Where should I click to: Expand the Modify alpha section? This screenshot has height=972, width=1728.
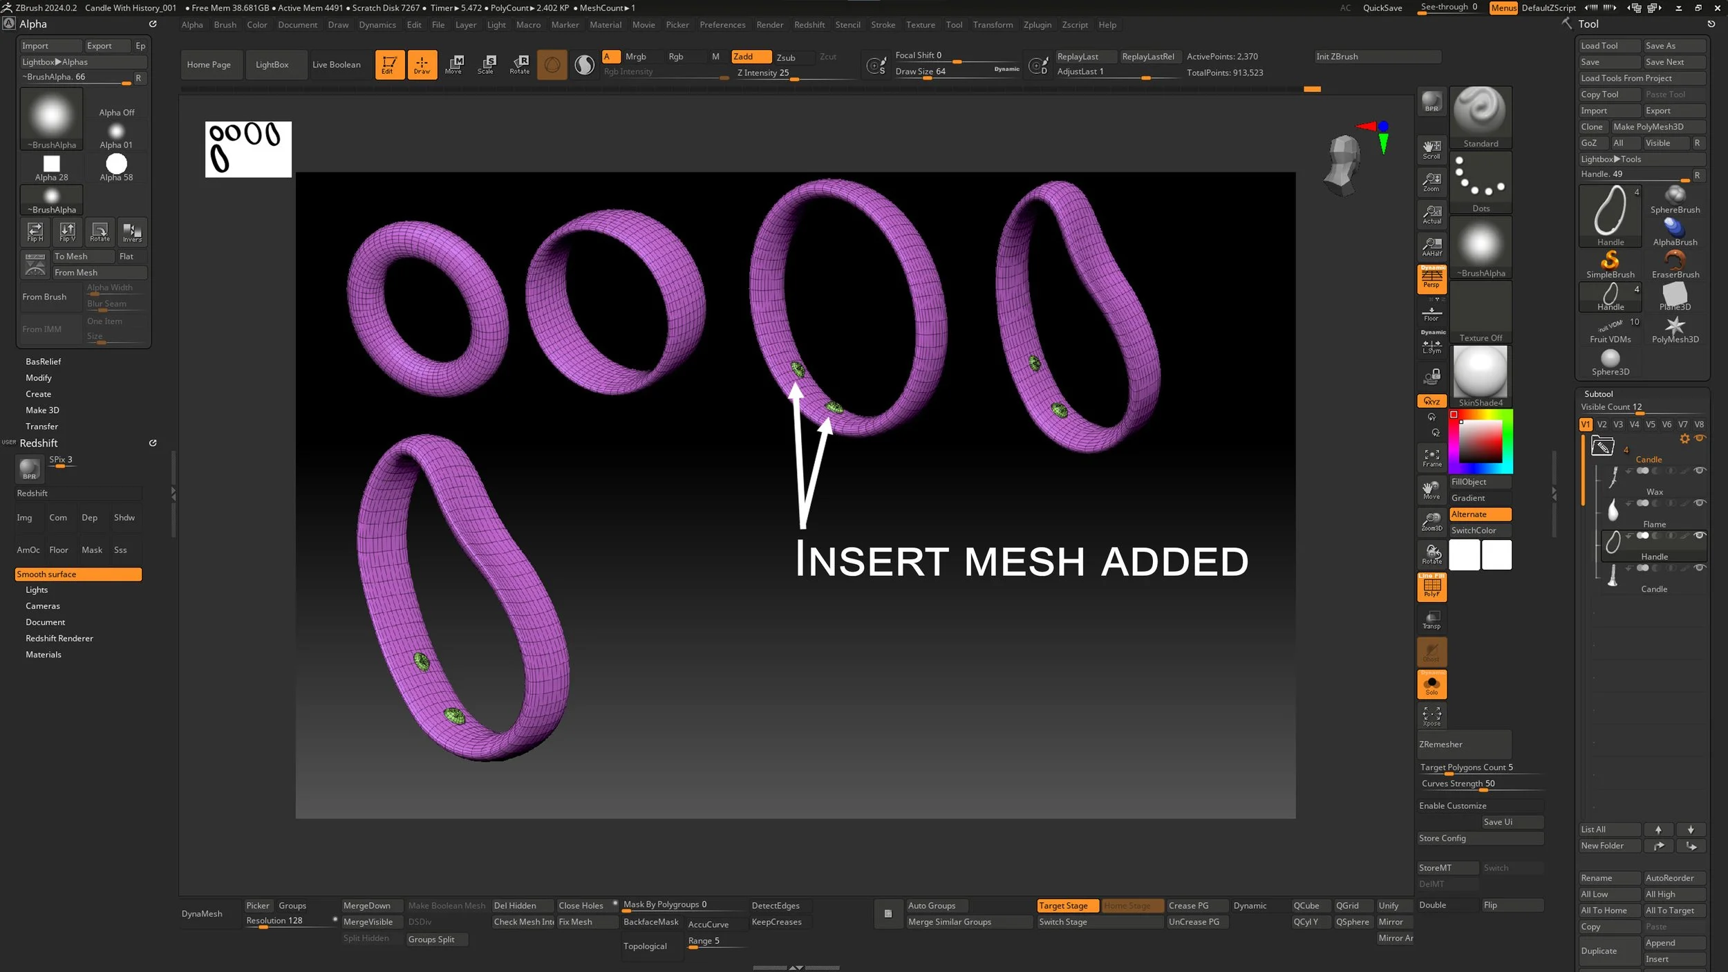39,378
